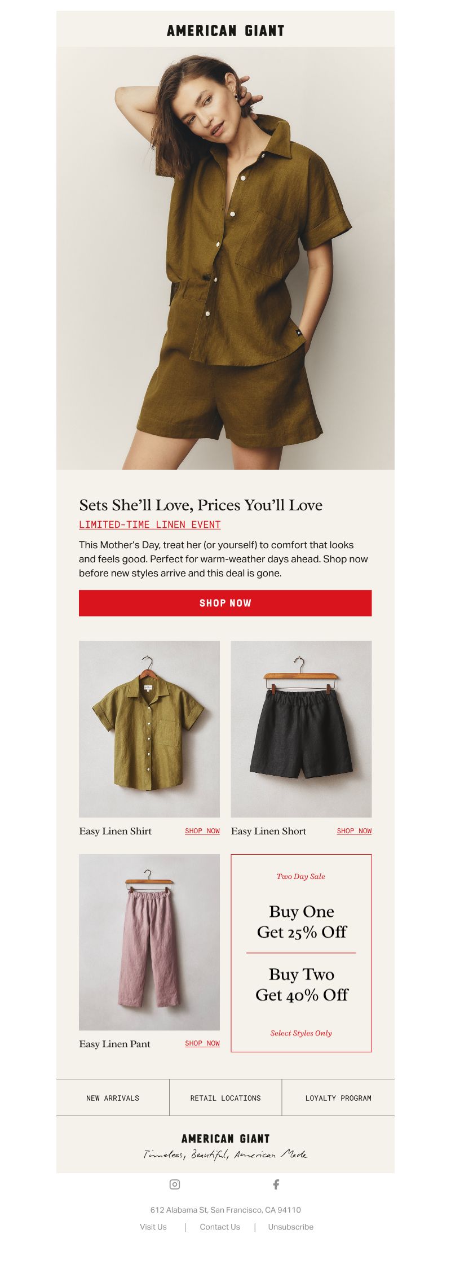Click Shop Now beside Easy Linen Pant

[x=202, y=1043]
